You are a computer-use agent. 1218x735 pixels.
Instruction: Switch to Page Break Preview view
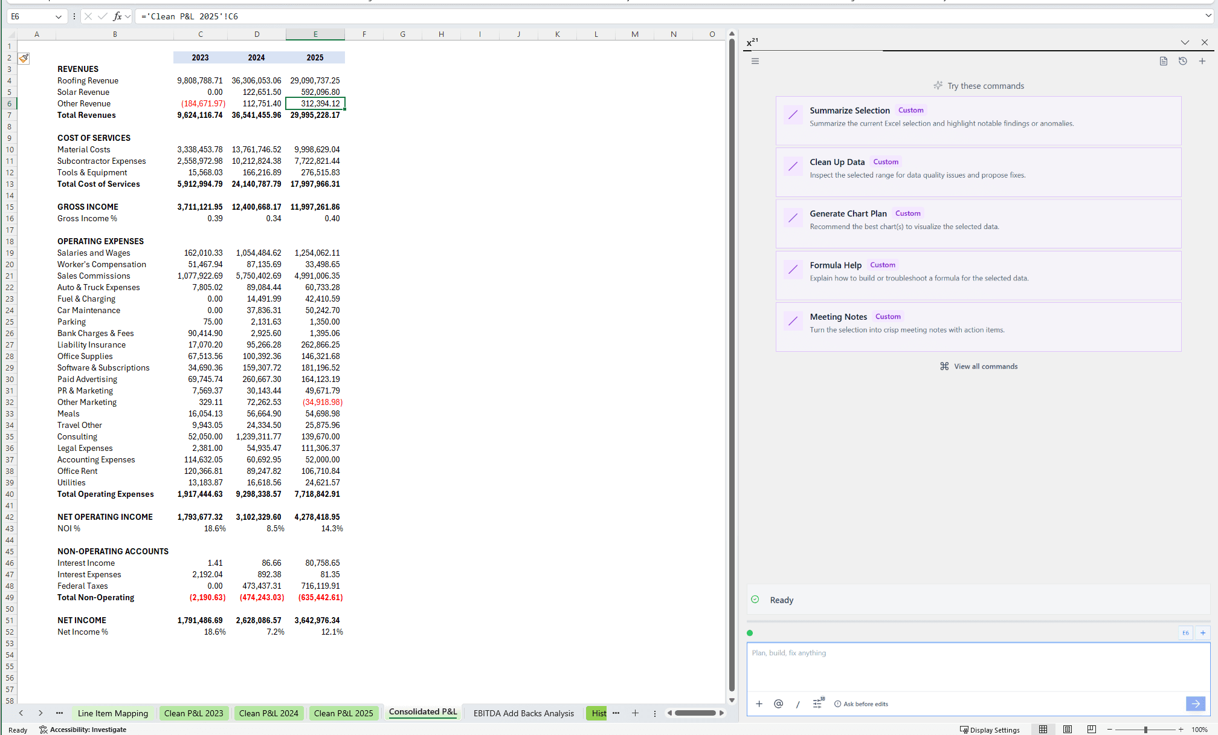(x=1091, y=730)
